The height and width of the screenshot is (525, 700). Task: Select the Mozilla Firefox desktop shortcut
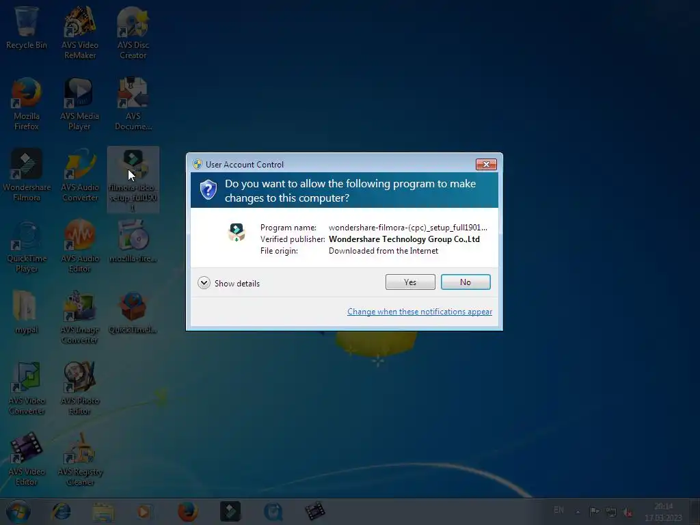tap(27, 104)
